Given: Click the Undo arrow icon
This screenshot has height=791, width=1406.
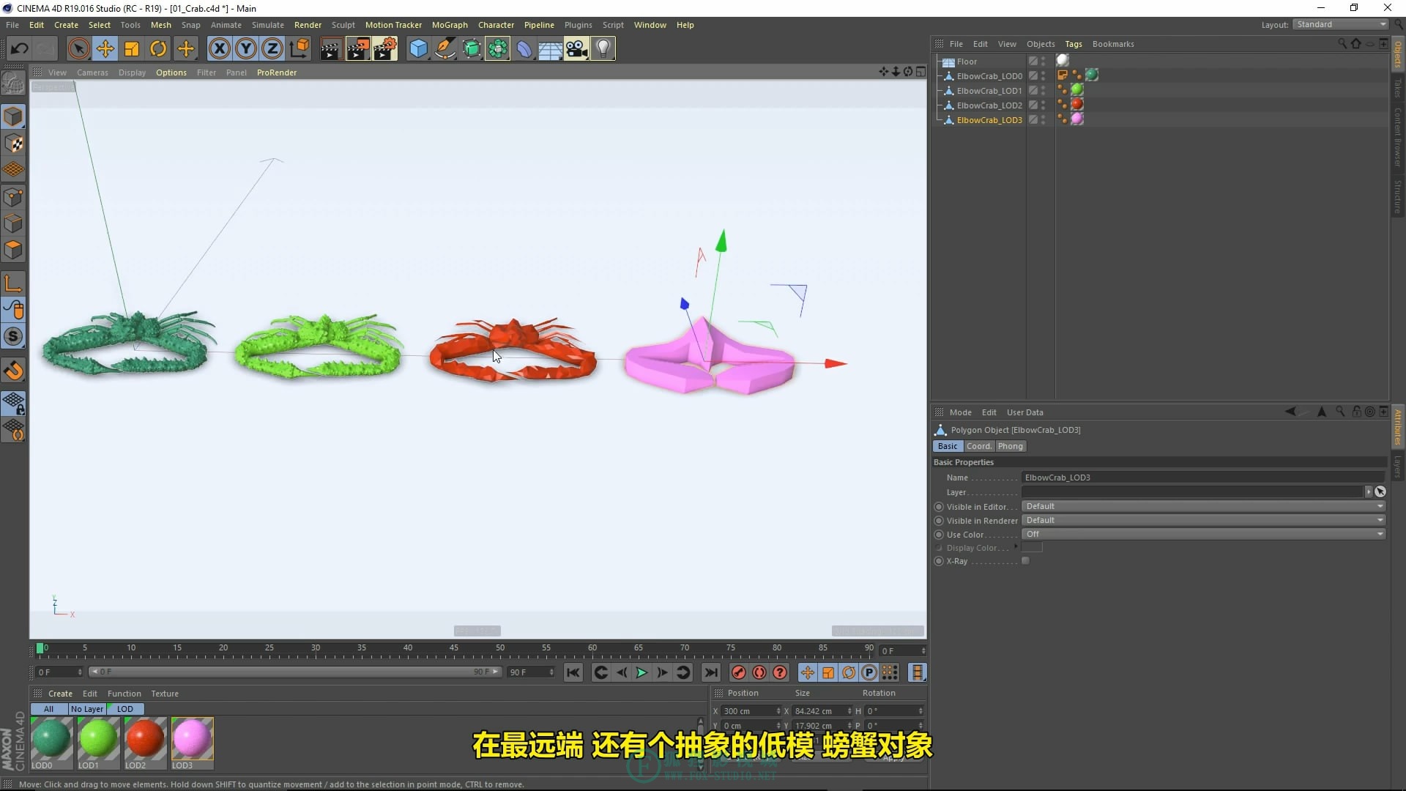Looking at the screenshot, I should coord(20,49).
